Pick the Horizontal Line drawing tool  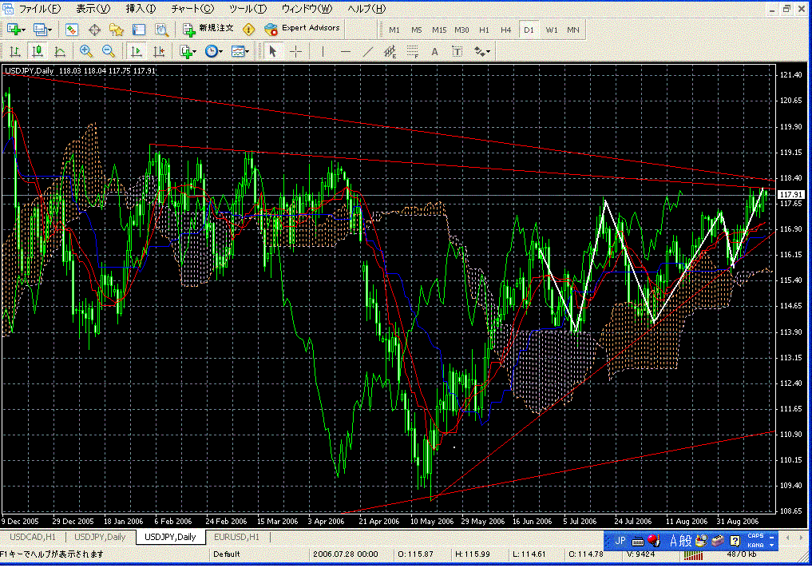pyautogui.click(x=346, y=51)
